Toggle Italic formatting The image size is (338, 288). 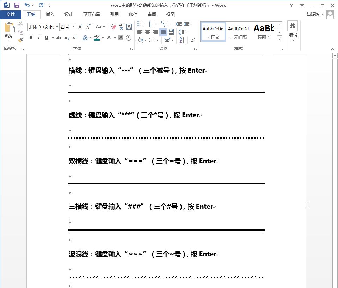point(39,38)
